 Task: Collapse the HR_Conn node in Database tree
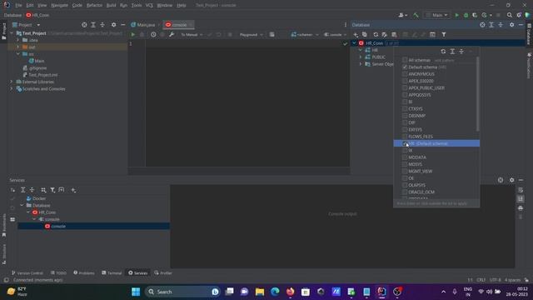[x=354, y=43]
